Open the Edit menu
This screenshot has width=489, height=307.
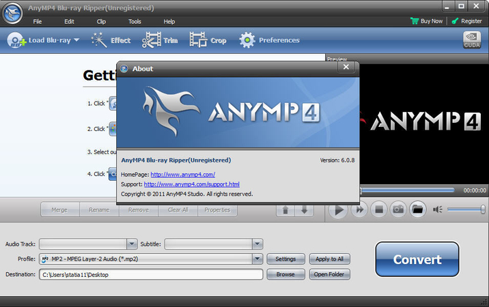coord(69,22)
